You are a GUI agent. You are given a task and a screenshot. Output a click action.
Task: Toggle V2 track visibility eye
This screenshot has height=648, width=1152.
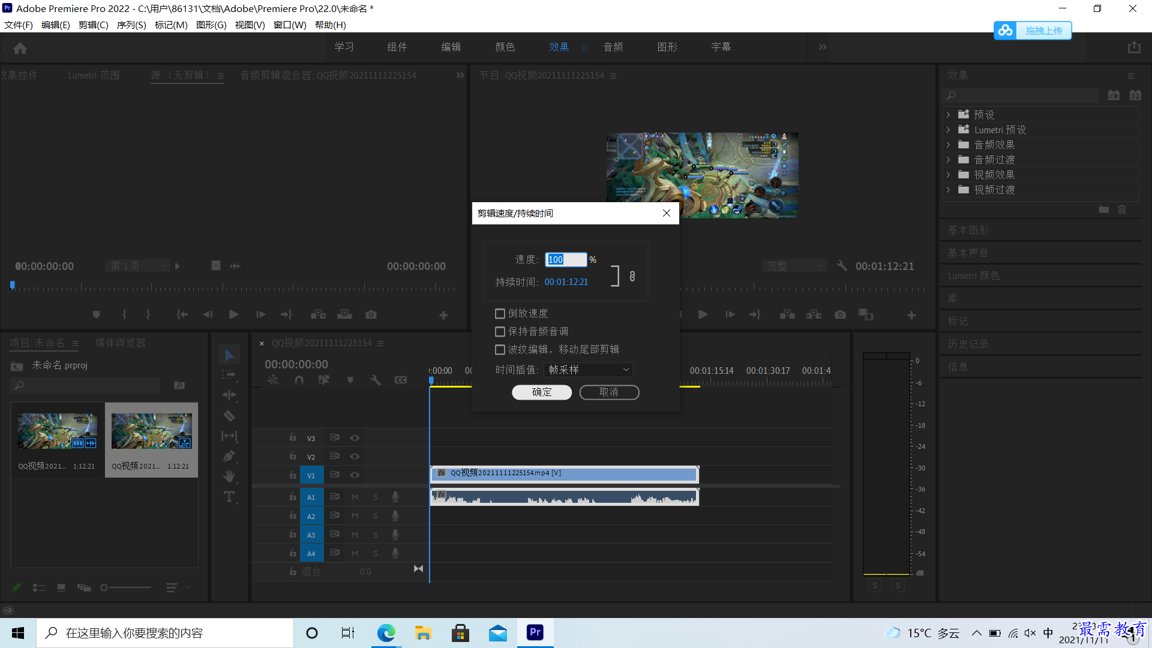(x=355, y=457)
